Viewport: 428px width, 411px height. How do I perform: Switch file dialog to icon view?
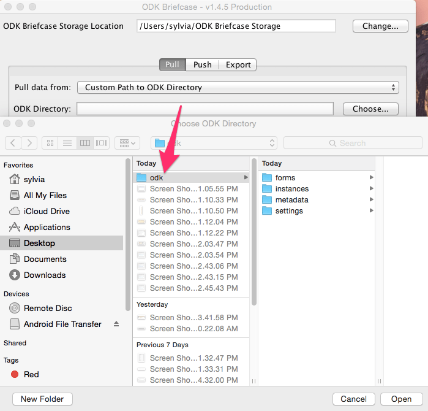click(x=50, y=143)
